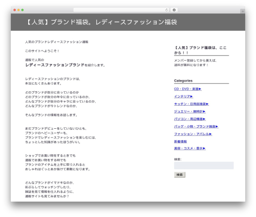
Task: Click the line ショップでお買い物をするときでも
Action: [x=50, y=155]
